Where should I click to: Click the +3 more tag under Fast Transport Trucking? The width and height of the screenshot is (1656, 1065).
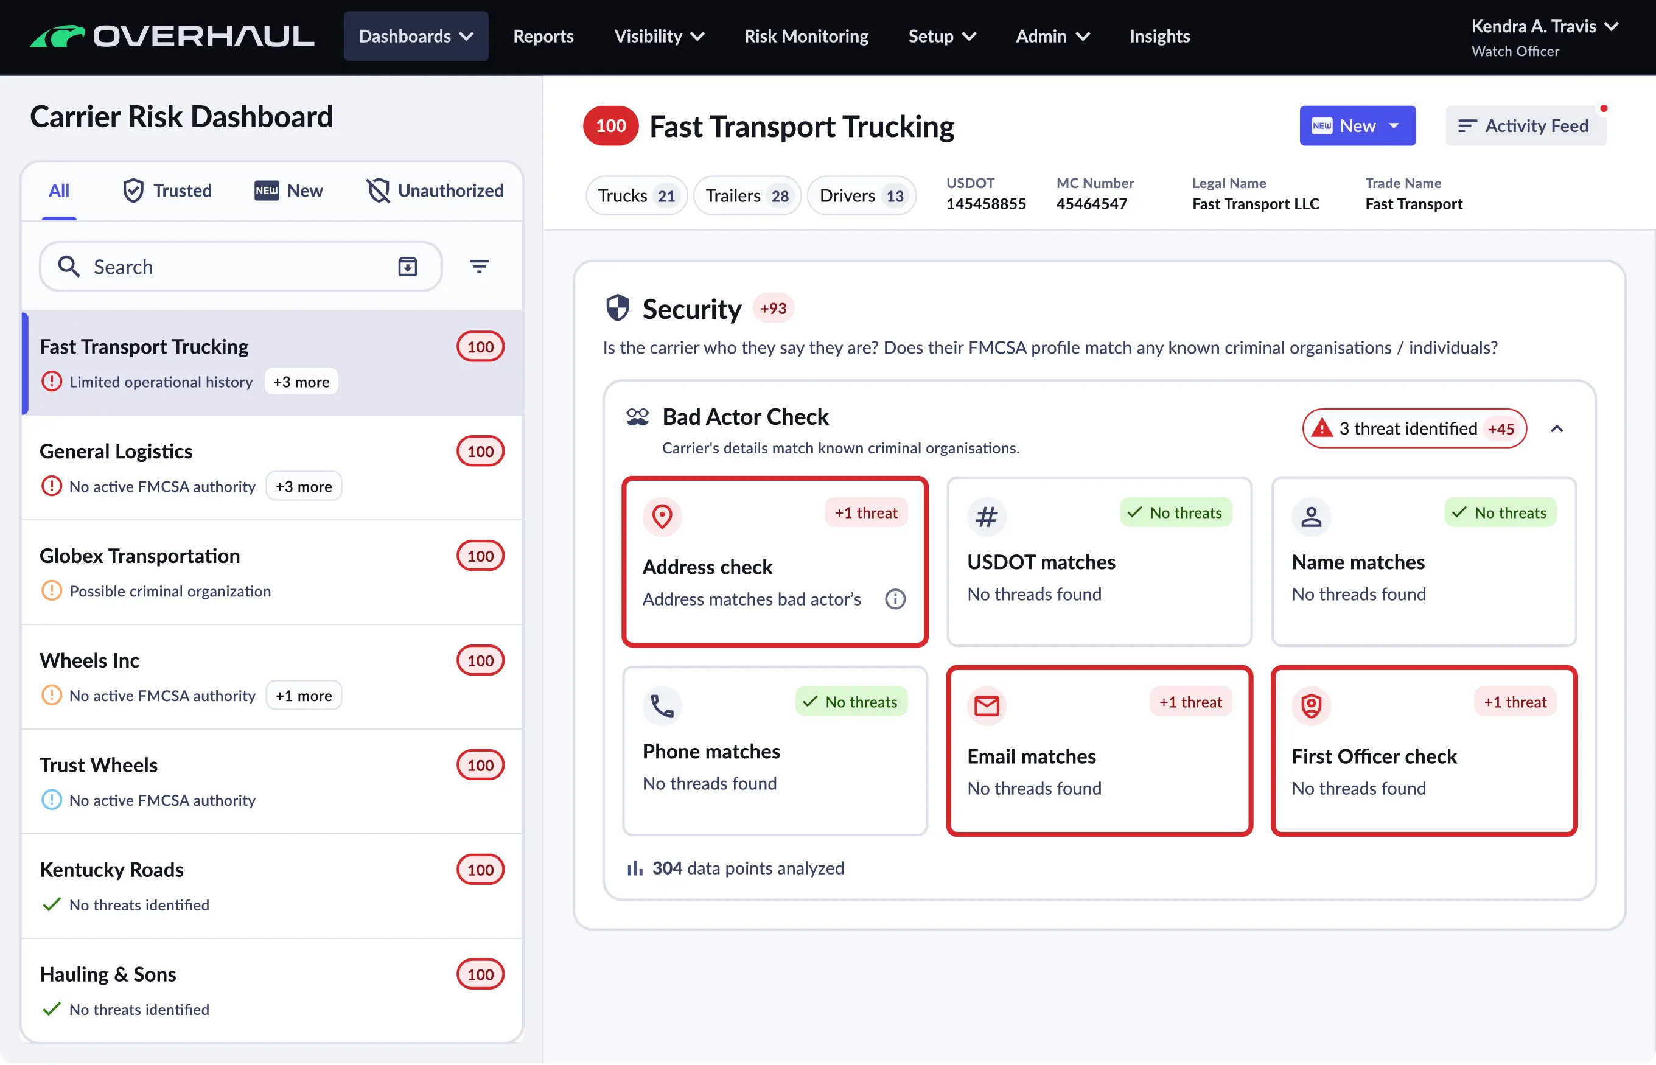[301, 382]
